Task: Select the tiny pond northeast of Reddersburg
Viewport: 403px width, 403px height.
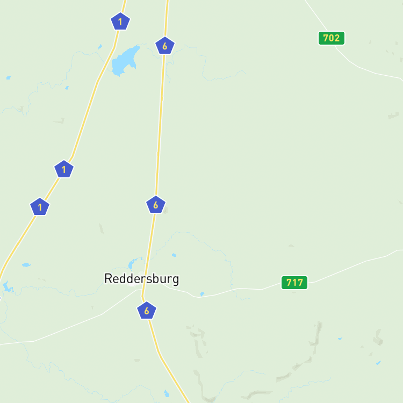Action: pos(174,255)
